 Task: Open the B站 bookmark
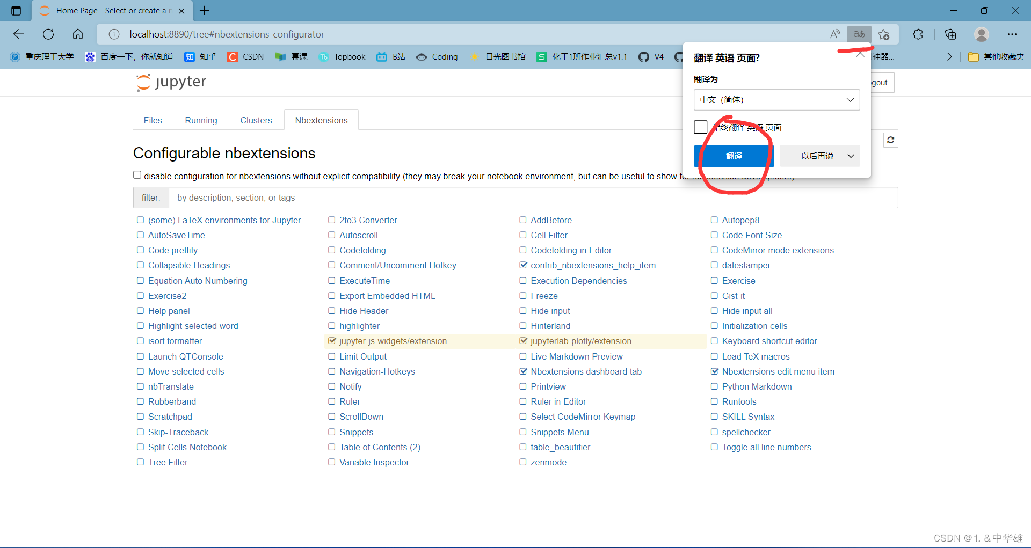click(391, 57)
